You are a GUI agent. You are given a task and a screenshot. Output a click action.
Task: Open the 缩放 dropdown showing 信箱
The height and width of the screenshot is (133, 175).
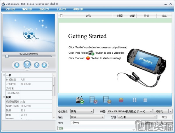click(87, 117)
